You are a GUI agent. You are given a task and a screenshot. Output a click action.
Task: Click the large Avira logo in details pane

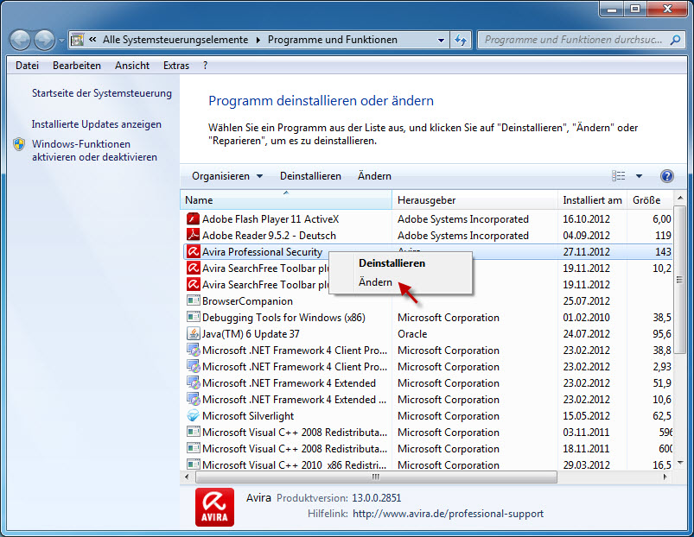[214, 507]
